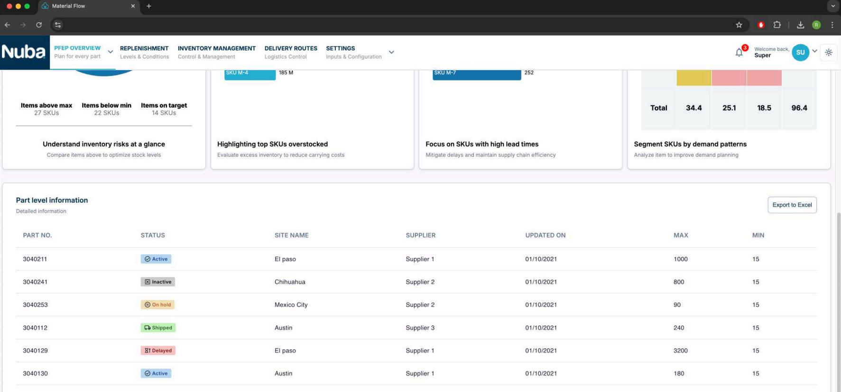Sort by the Updated On column header

pyautogui.click(x=545, y=235)
